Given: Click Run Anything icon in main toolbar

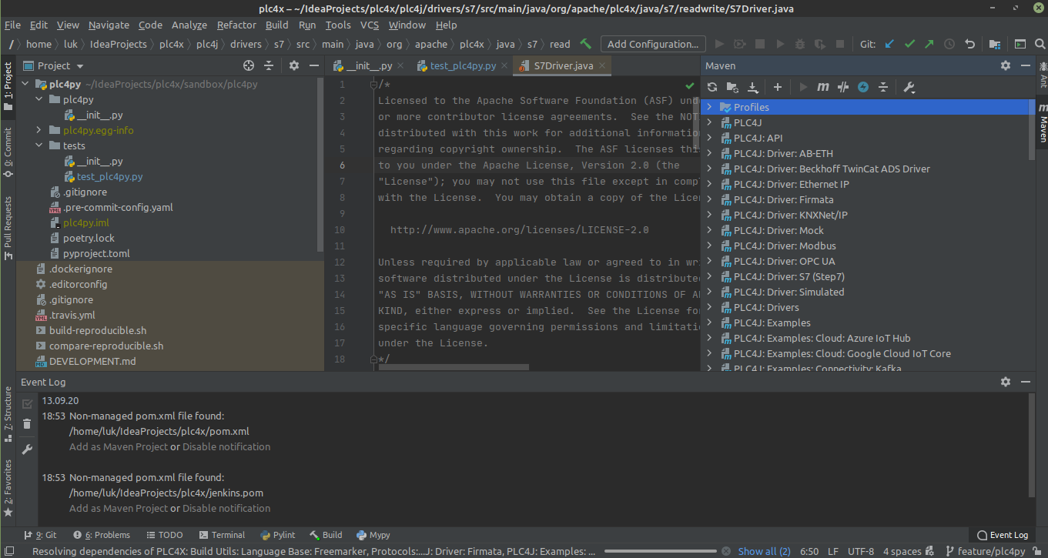Looking at the screenshot, I should pos(1020,44).
